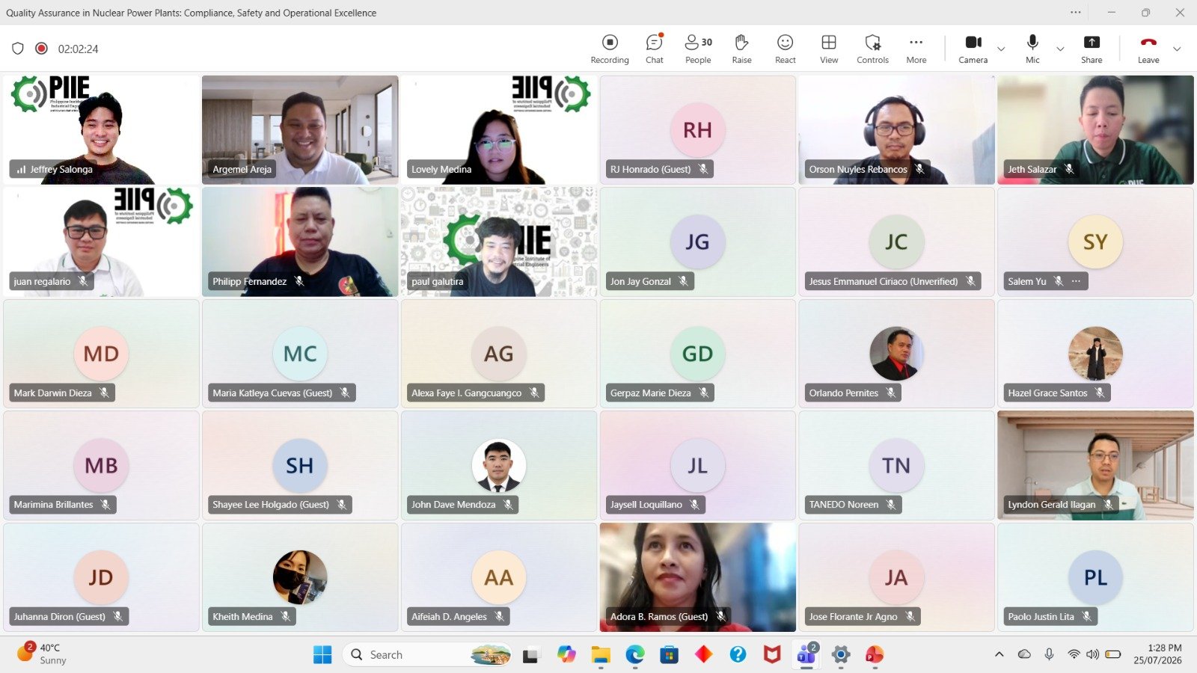Viewport: 1197px width, 673px height.
Task: Expand the Camera options chevron
Action: [1001, 49]
